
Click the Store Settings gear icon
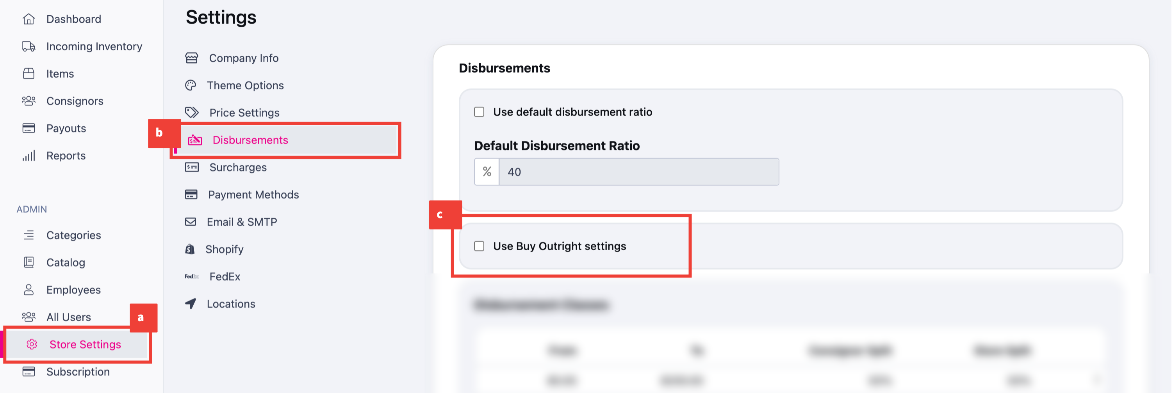pyautogui.click(x=32, y=344)
